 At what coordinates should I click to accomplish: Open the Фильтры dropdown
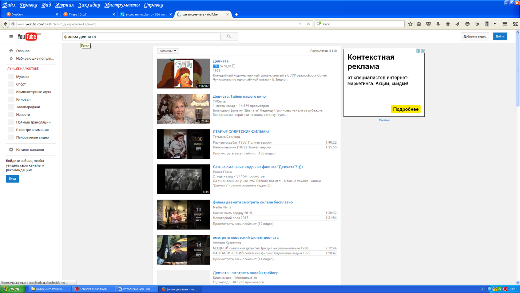168,51
